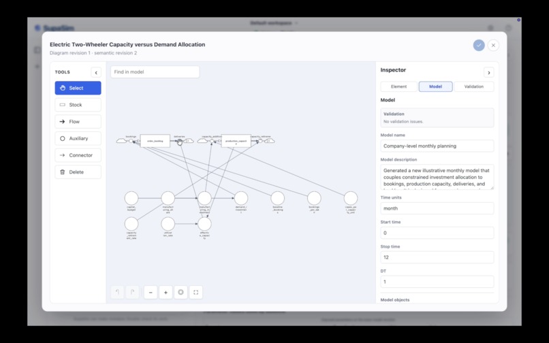Edit the Time units field

(x=437, y=208)
